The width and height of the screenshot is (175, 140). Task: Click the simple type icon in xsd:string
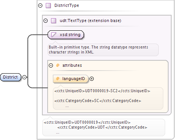pyautogui.click(x=54, y=35)
